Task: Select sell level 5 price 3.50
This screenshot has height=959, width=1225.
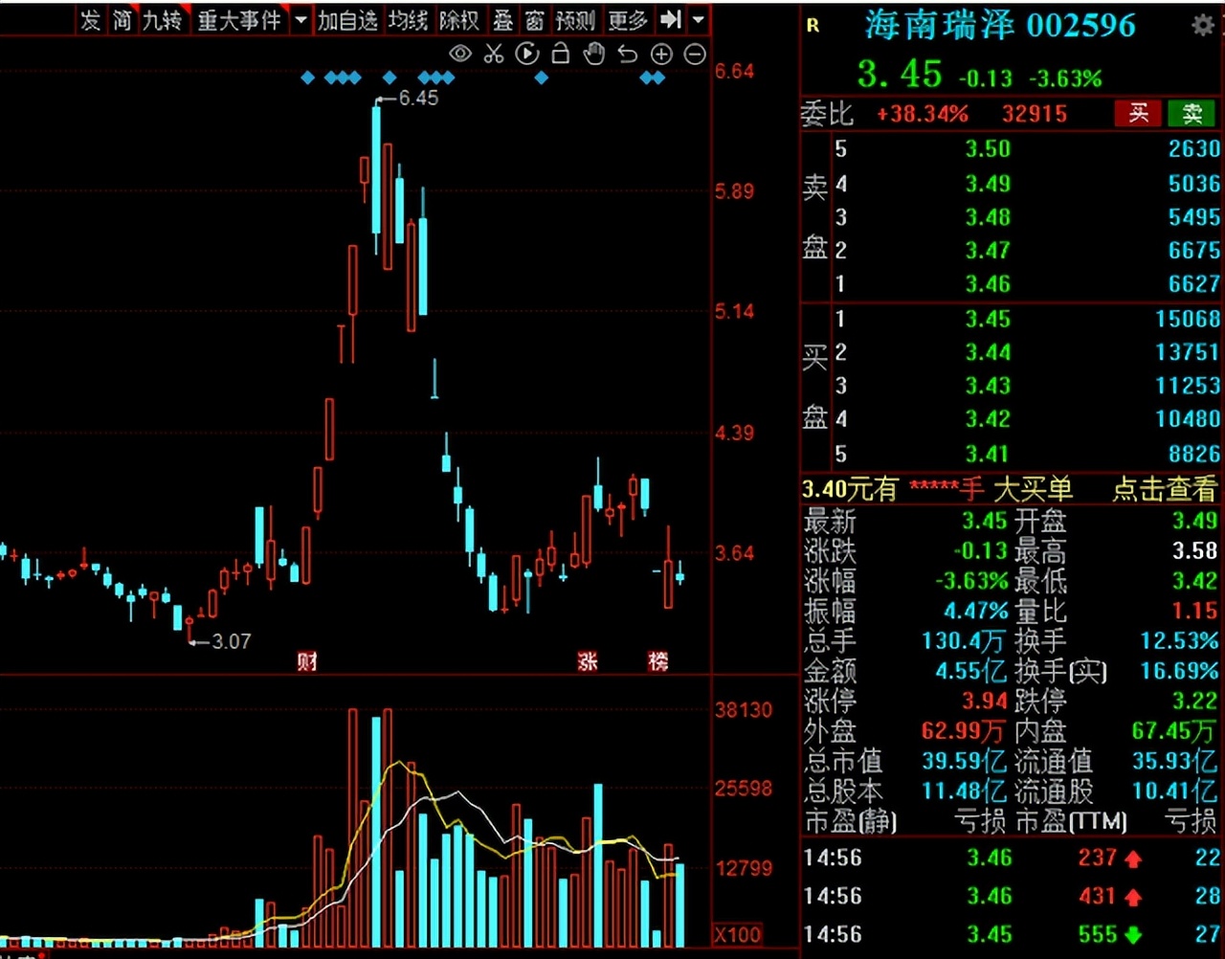Action: click(988, 149)
